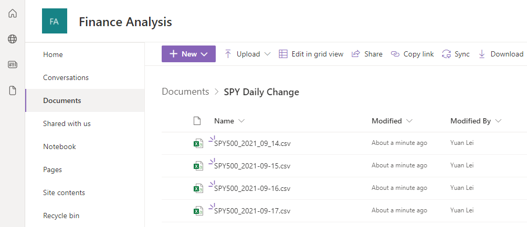This screenshot has height=227, width=527.
Task: Click Excel icon of SPY500_2021_09_14.csv
Action: (x=198, y=143)
